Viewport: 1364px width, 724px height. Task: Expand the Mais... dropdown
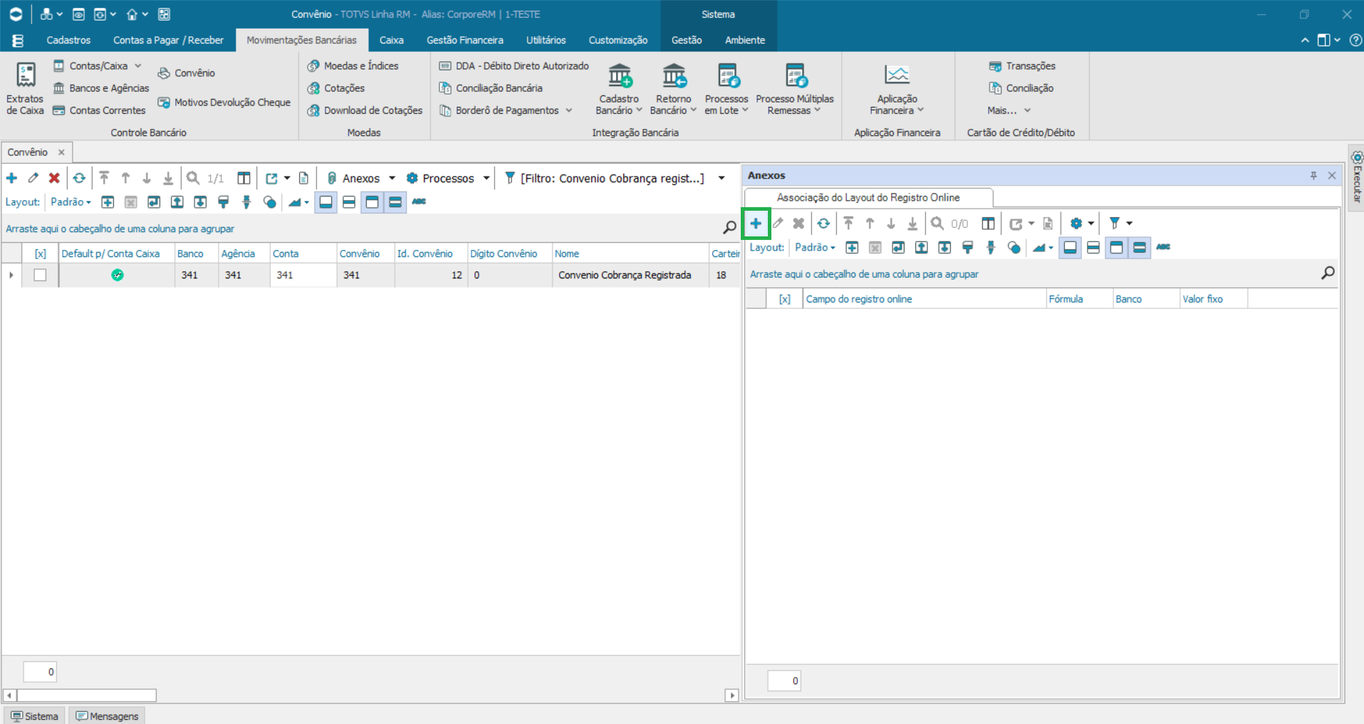[x=1009, y=110]
